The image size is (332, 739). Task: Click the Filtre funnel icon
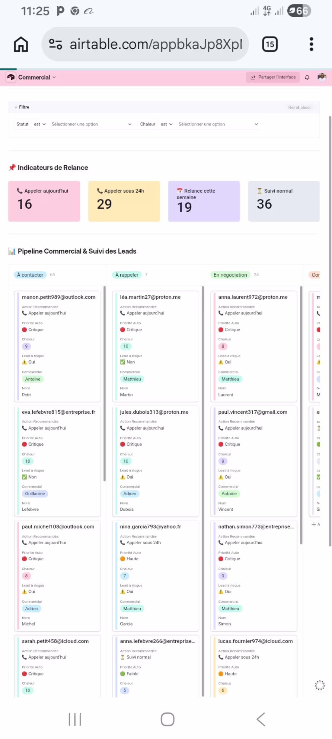[16, 107]
